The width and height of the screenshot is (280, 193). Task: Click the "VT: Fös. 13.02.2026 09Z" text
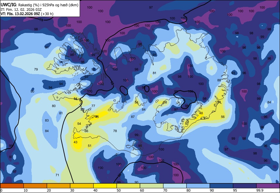click(20, 14)
